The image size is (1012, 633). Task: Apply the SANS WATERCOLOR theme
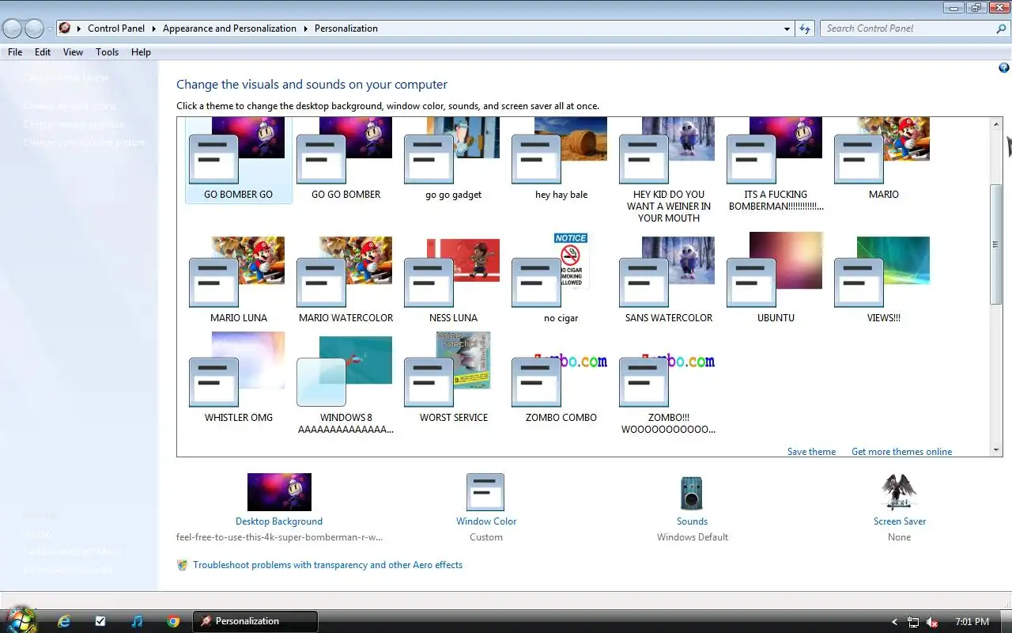tap(668, 279)
